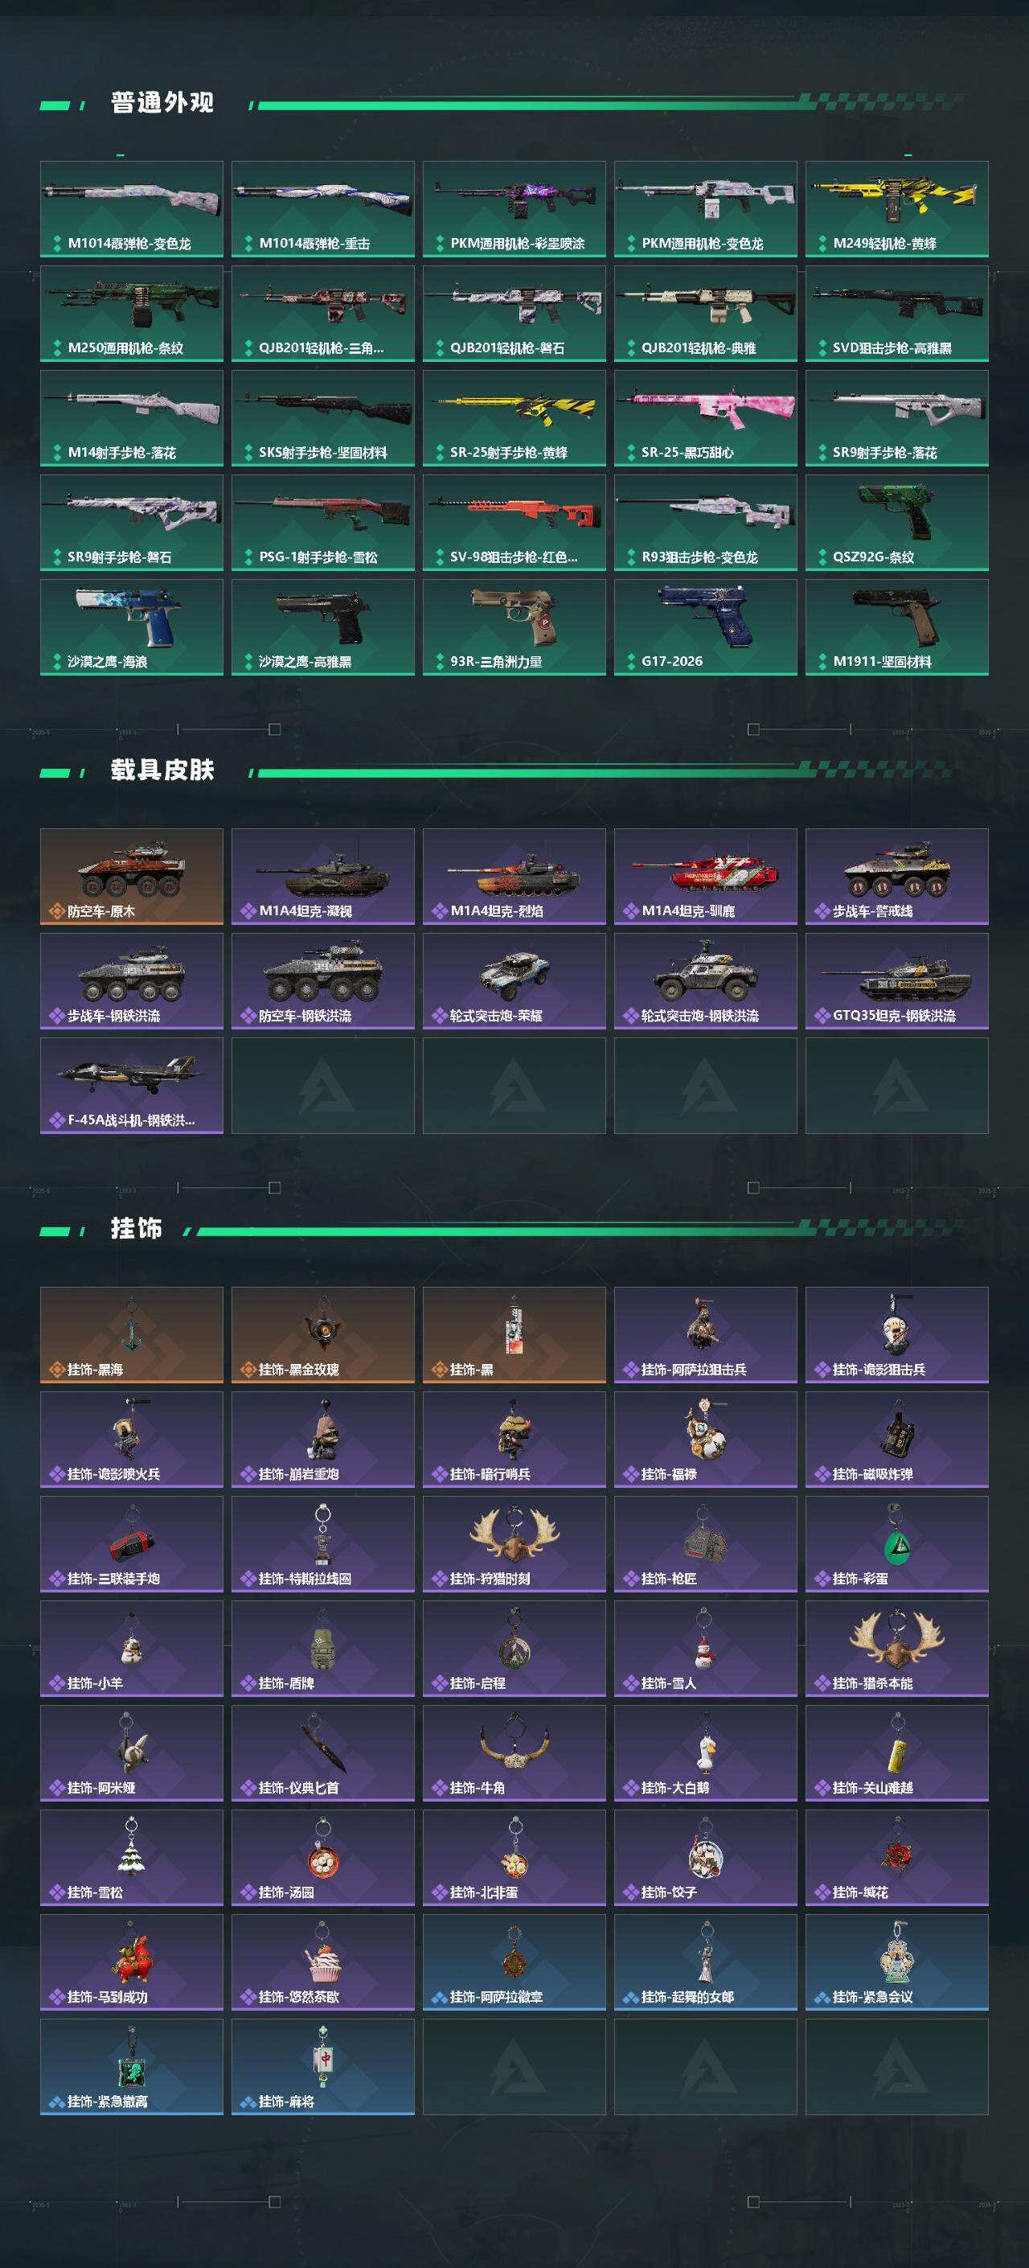Screen dimensions: 1029x2268
Task: Choose the F-45A战斗机 jet skin
Action: click(x=131, y=1086)
